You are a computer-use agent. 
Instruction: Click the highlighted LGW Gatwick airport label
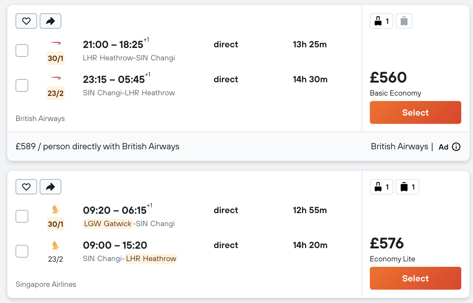pyautogui.click(x=108, y=224)
